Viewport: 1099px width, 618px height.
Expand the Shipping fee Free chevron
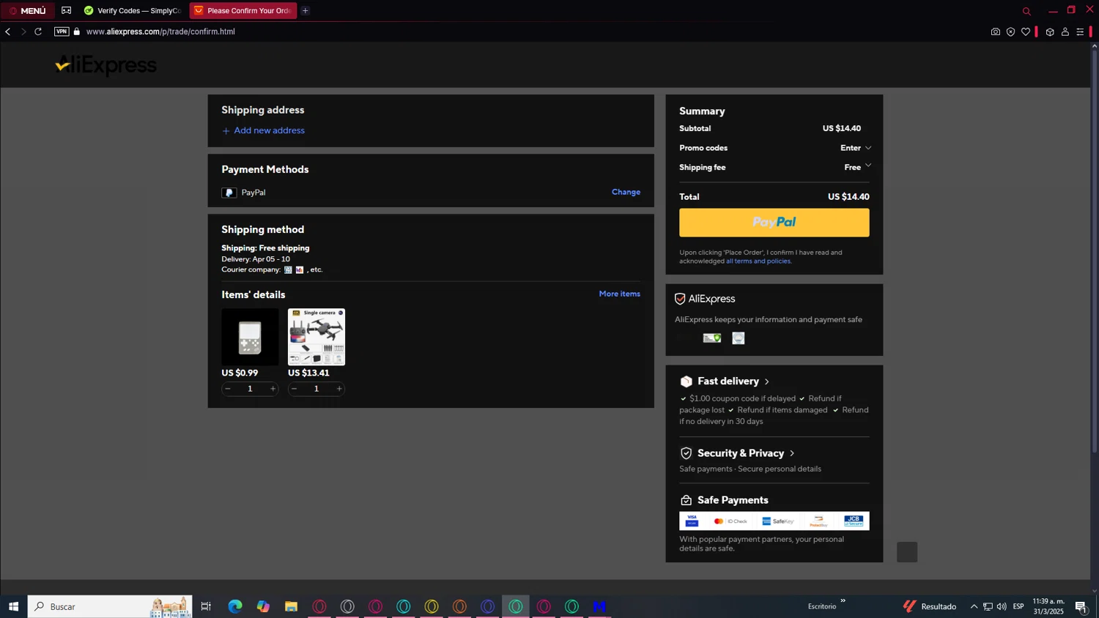click(868, 166)
